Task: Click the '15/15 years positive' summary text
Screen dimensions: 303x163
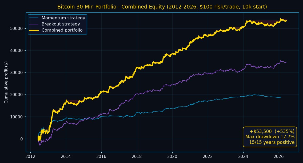Action: (272, 142)
